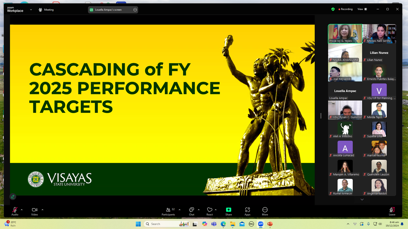The image size is (408, 229).
Task: Open the Chat panel
Action: pos(191,211)
